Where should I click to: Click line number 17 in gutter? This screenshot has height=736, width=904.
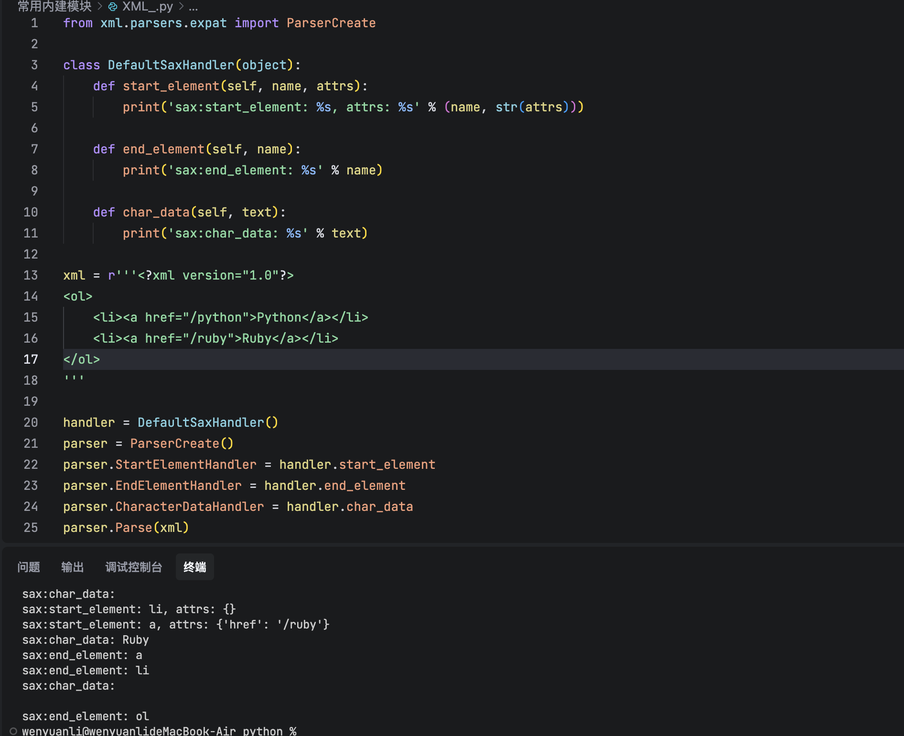click(x=31, y=359)
